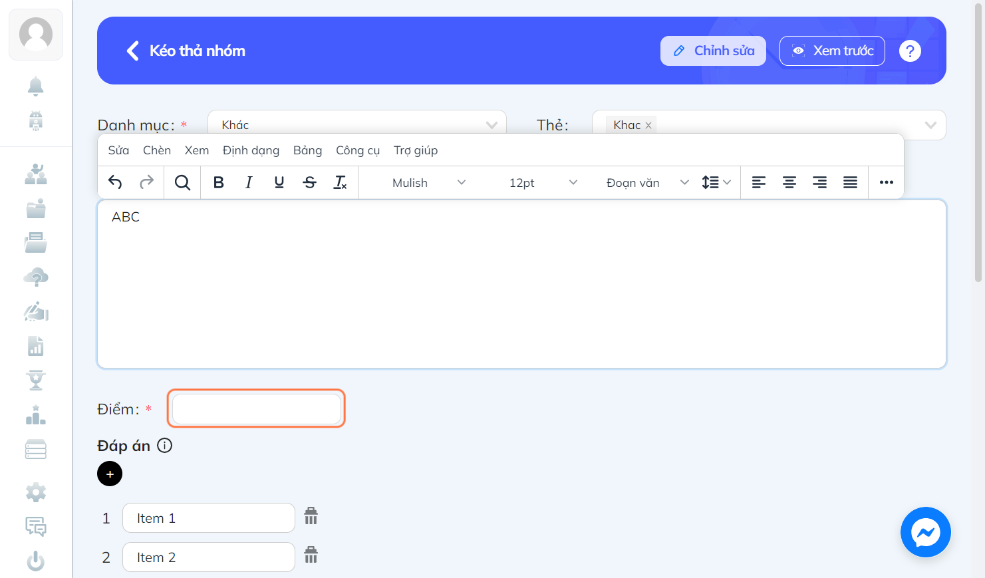Expand the Danh mục dropdown
Image resolution: width=985 pixels, height=578 pixels.
click(357, 124)
